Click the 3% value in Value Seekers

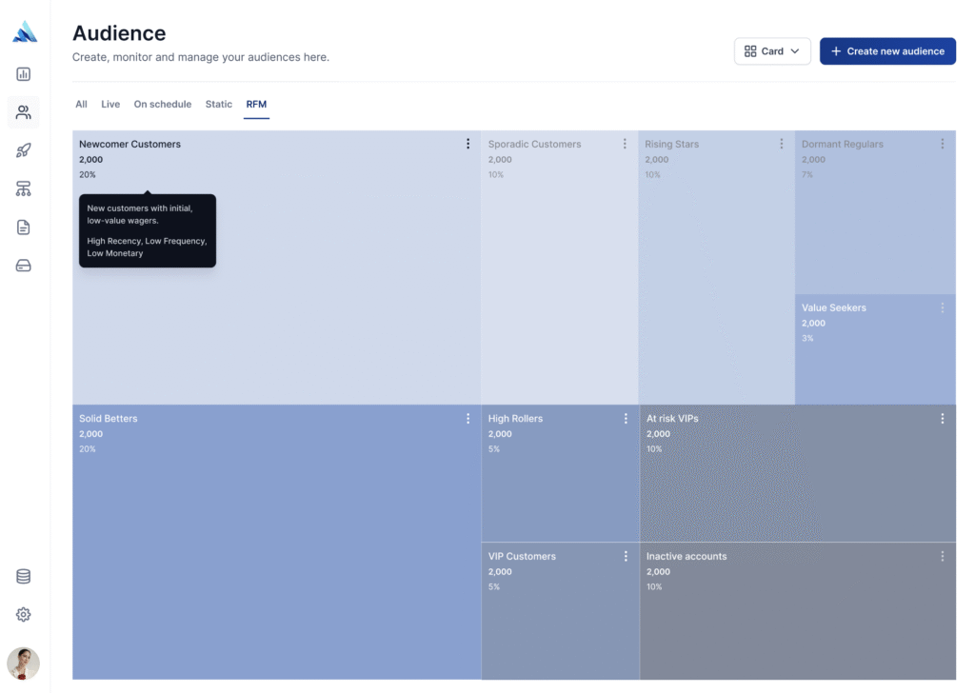point(807,338)
